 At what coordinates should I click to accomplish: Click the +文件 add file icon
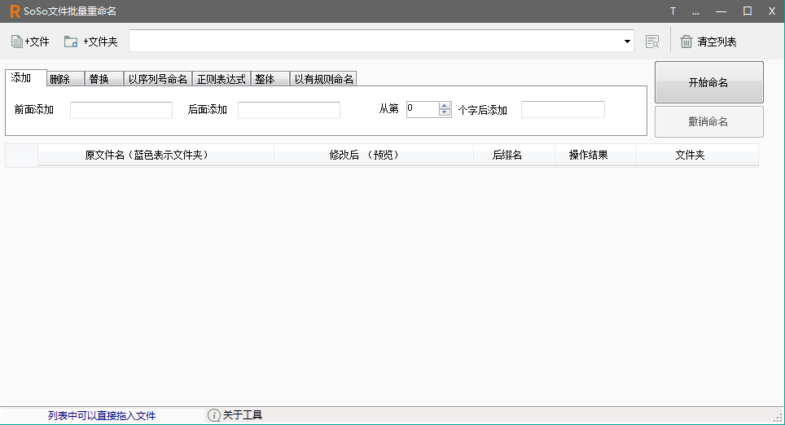pyautogui.click(x=17, y=42)
